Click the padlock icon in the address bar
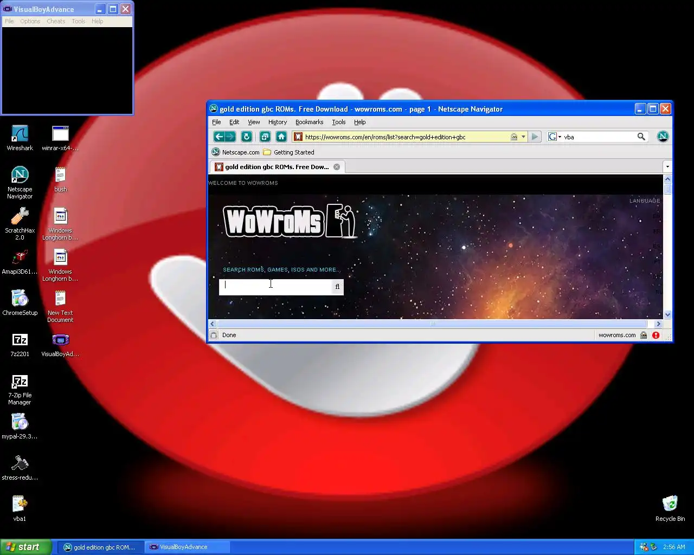 coord(513,137)
